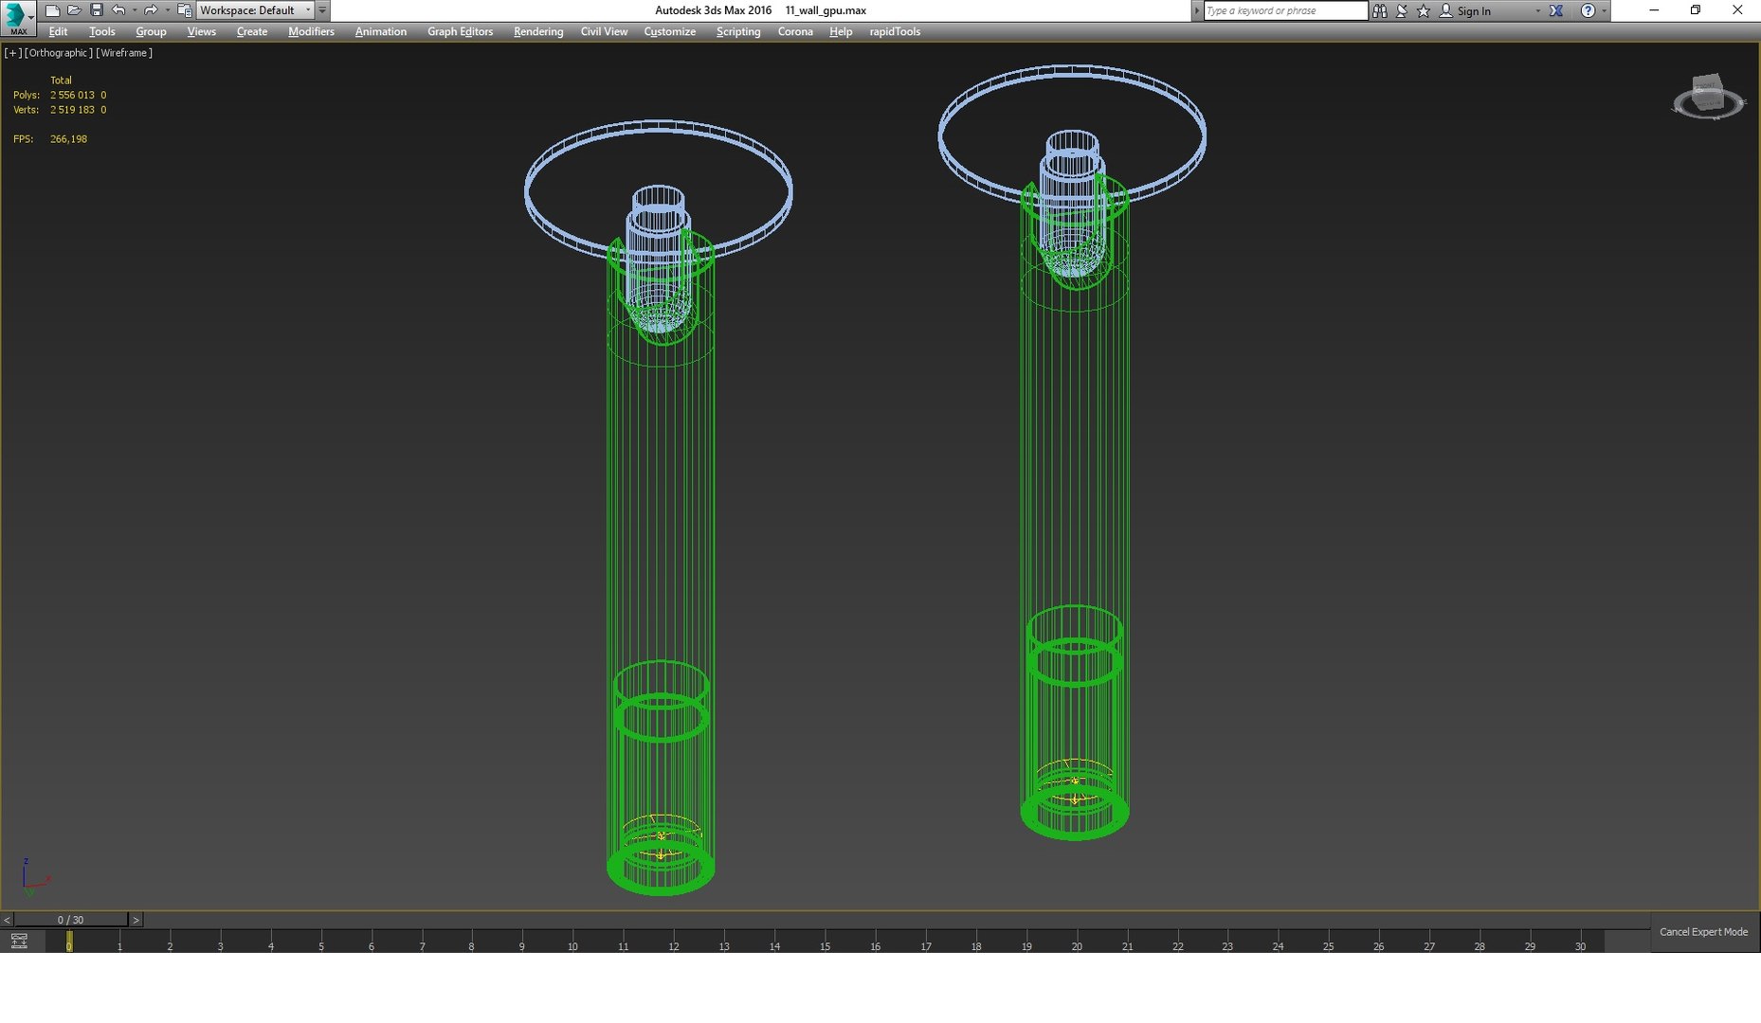Screen dimensions: 1761x1023
Task: Expand the InfoCenter search arrow
Action: [x=1196, y=10]
